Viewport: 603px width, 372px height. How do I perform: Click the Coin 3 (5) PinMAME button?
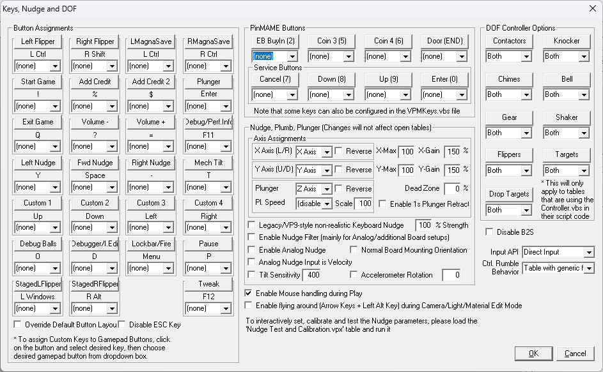click(x=331, y=41)
